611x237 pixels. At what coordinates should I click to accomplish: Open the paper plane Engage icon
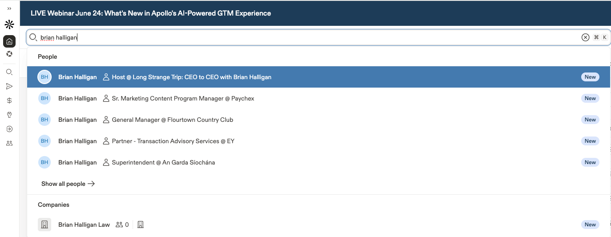9,86
